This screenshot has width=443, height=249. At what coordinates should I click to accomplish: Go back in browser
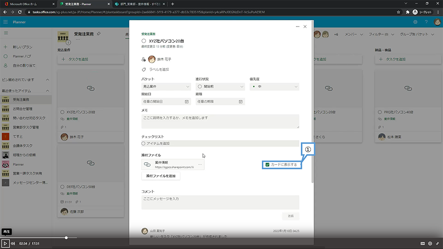(x=5, y=12)
